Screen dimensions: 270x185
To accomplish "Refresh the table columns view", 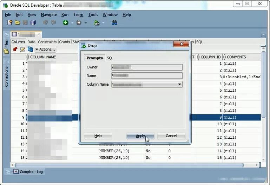I will point(30,49).
